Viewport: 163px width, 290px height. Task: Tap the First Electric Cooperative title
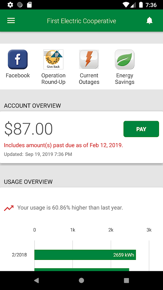pyautogui.click(x=81, y=21)
